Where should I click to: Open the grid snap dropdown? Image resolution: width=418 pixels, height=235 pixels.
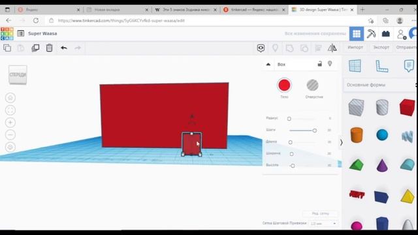(323, 223)
